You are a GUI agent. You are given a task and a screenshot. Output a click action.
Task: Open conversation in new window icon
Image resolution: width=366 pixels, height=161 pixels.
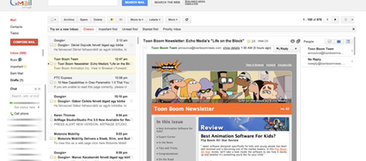(x=298, y=42)
